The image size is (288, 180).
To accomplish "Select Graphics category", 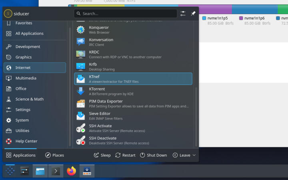I will tap(35, 57).
